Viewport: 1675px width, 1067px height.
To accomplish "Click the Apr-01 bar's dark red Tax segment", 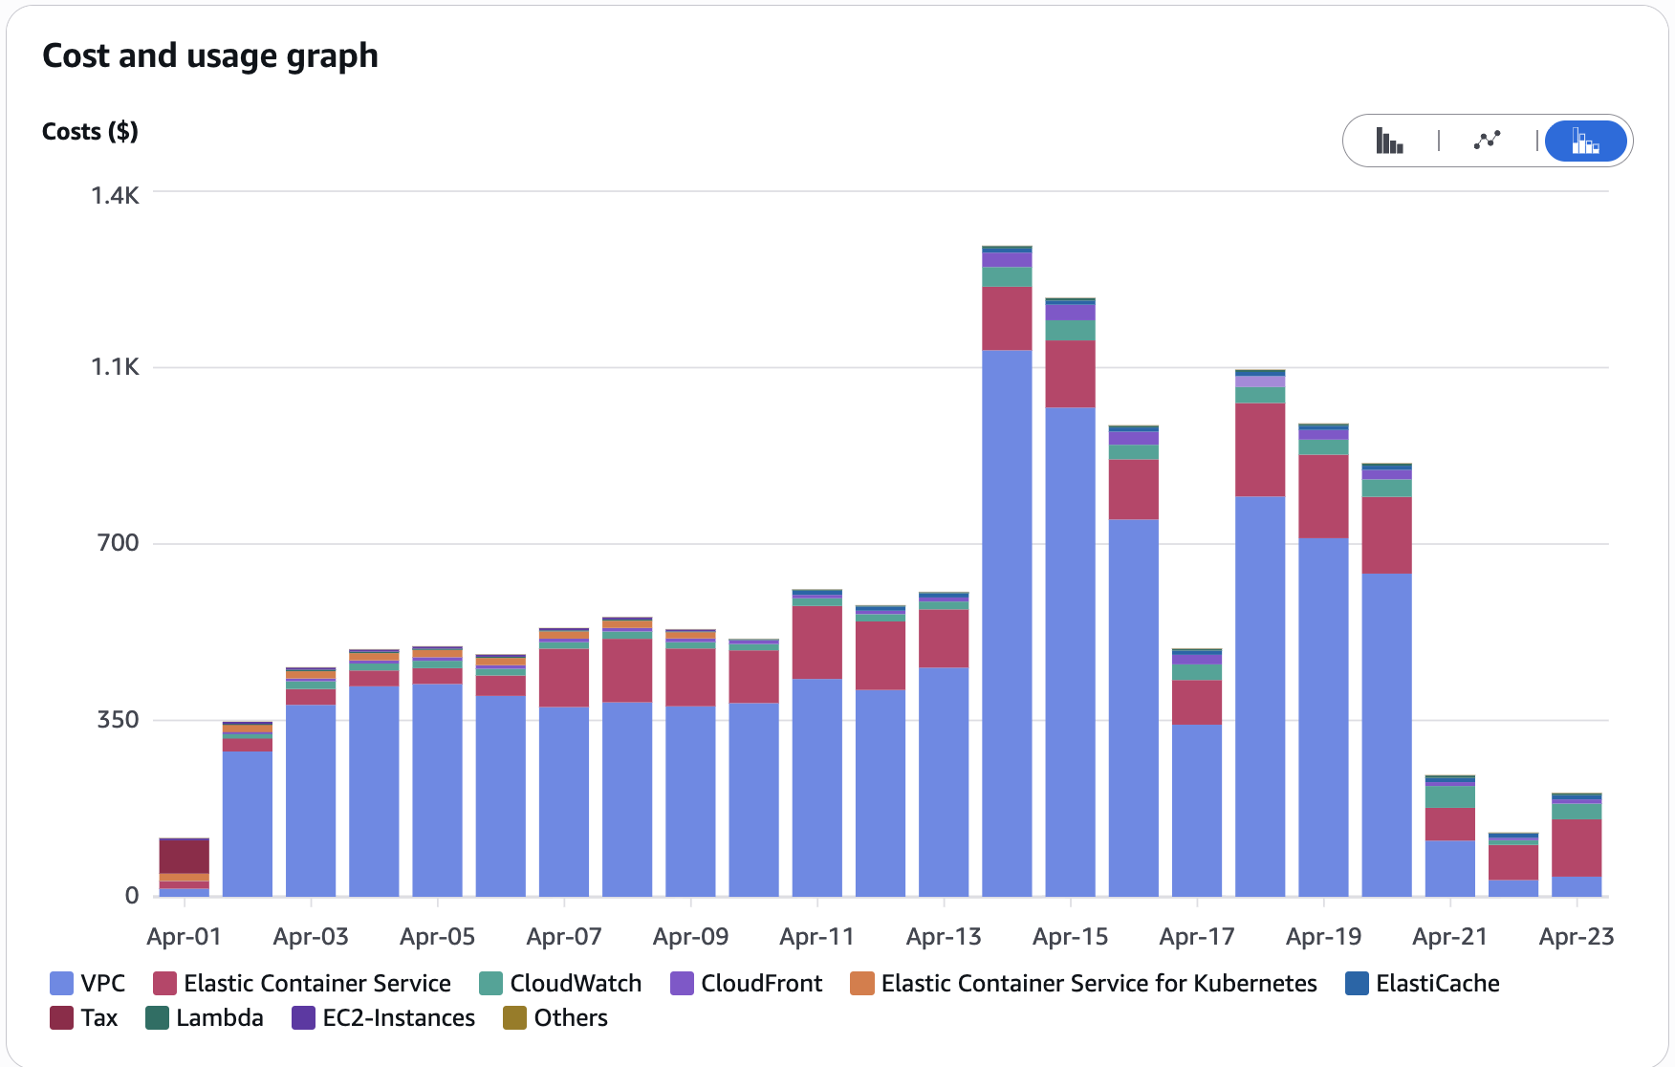I will (x=185, y=856).
